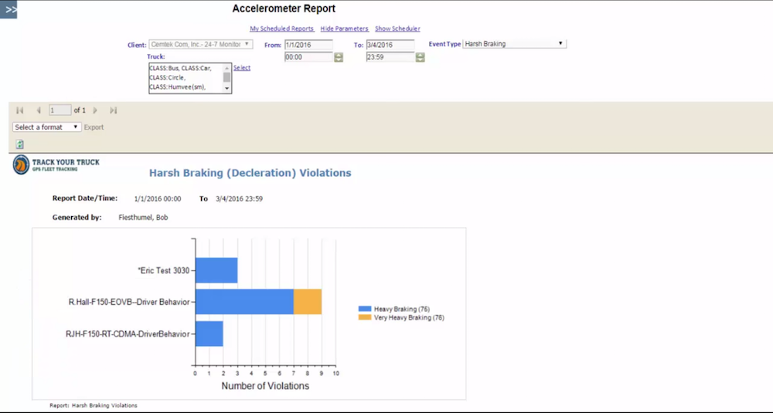The height and width of the screenshot is (413, 773).
Task: Open the Event Type dropdown
Action: [x=514, y=44]
